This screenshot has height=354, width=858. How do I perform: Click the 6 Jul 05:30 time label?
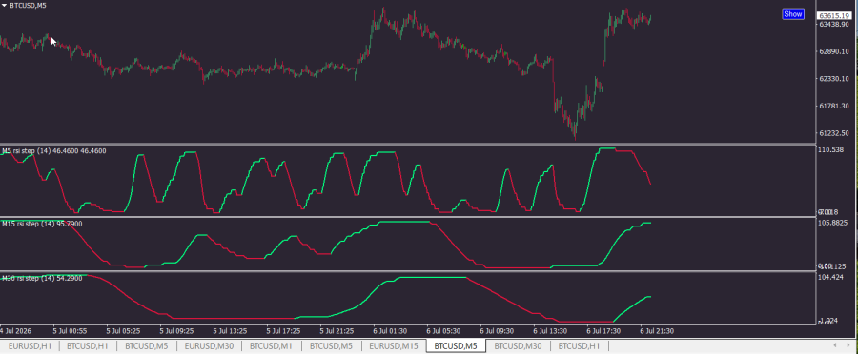[444, 331]
